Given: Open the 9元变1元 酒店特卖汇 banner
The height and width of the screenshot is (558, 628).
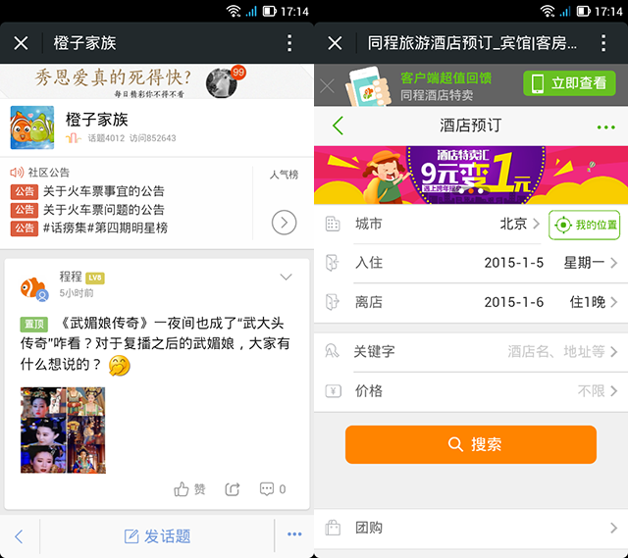Looking at the screenshot, I should [x=471, y=176].
